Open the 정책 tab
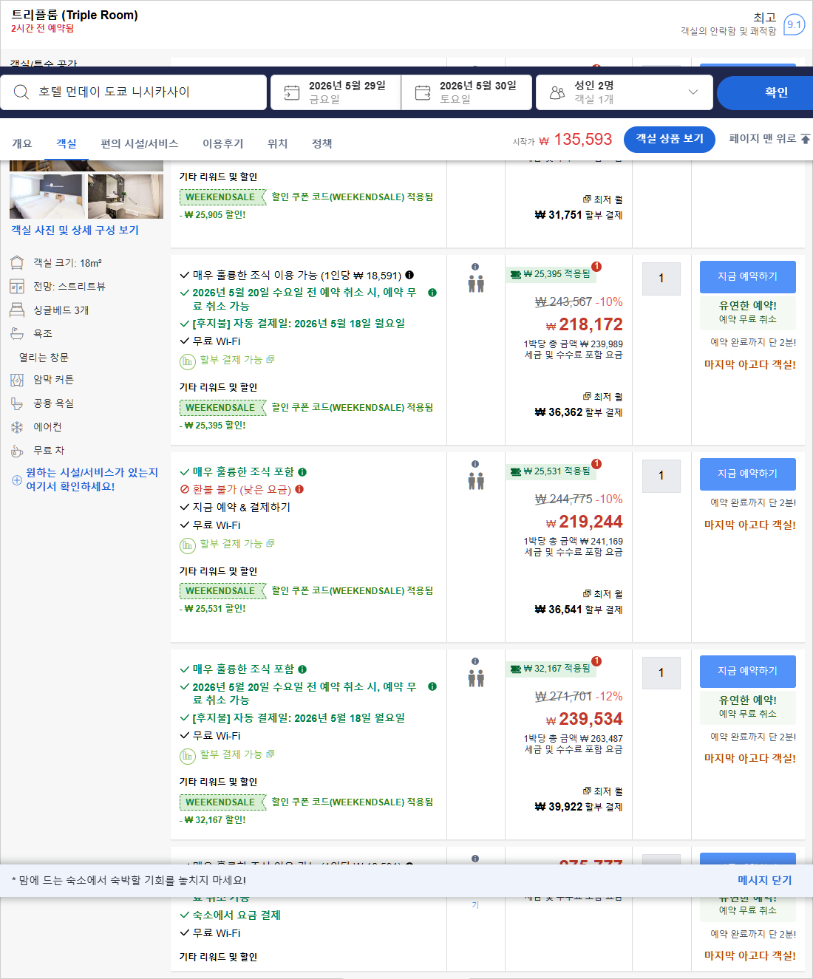 click(x=322, y=144)
